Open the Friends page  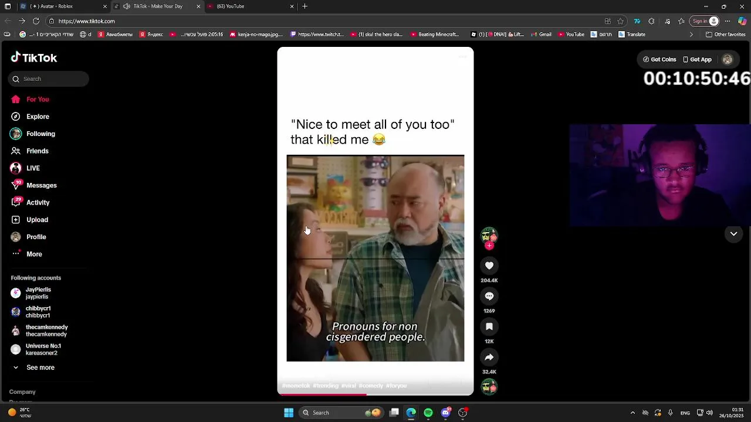click(x=29, y=151)
